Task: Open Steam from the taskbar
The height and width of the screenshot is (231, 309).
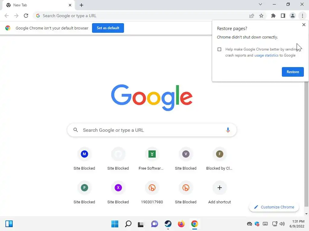Action: point(168,224)
